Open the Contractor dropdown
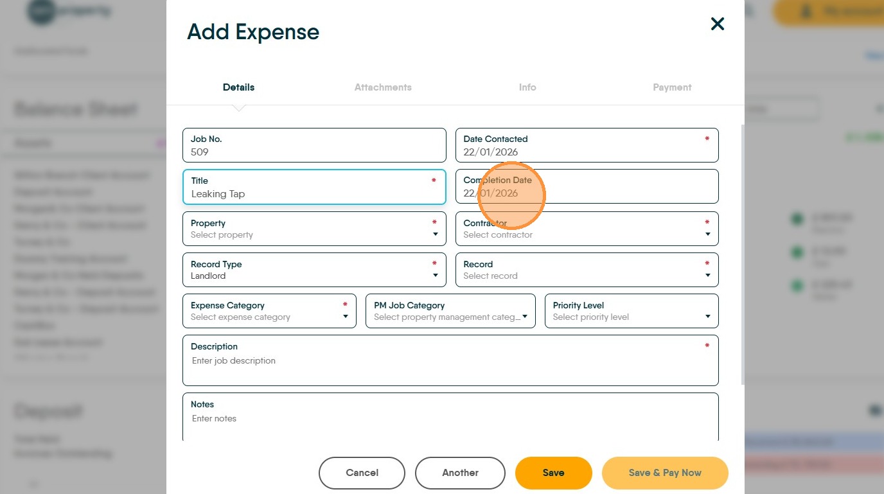Screen dimensions: 884x494 [x=587, y=229]
